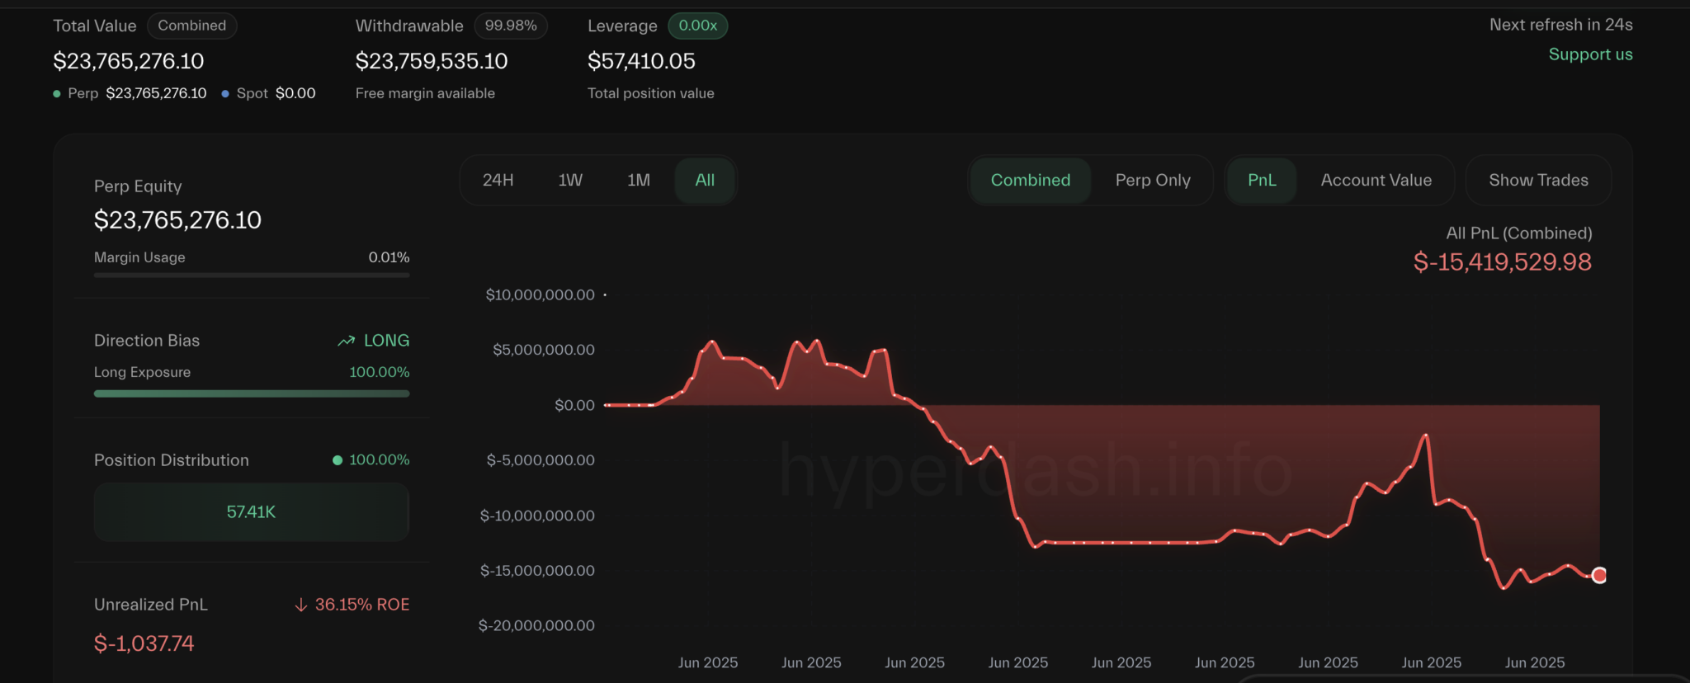This screenshot has height=683, width=1690.
Task: Click the red endpoint marker on the chart
Action: point(1598,575)
